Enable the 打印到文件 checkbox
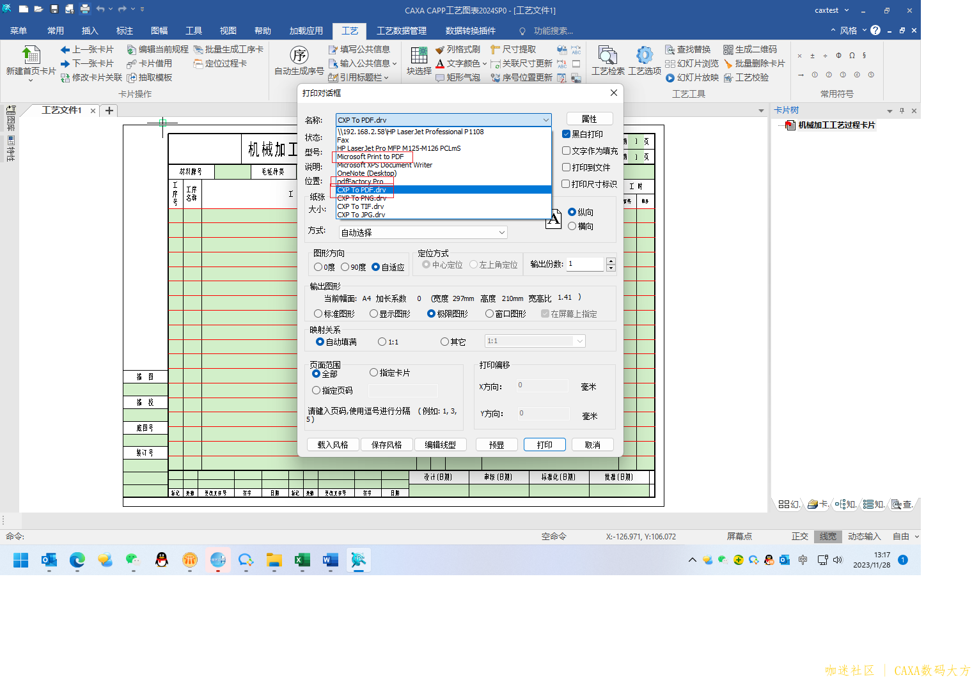The height and width of the screenshot is (680, 972). 566,167
